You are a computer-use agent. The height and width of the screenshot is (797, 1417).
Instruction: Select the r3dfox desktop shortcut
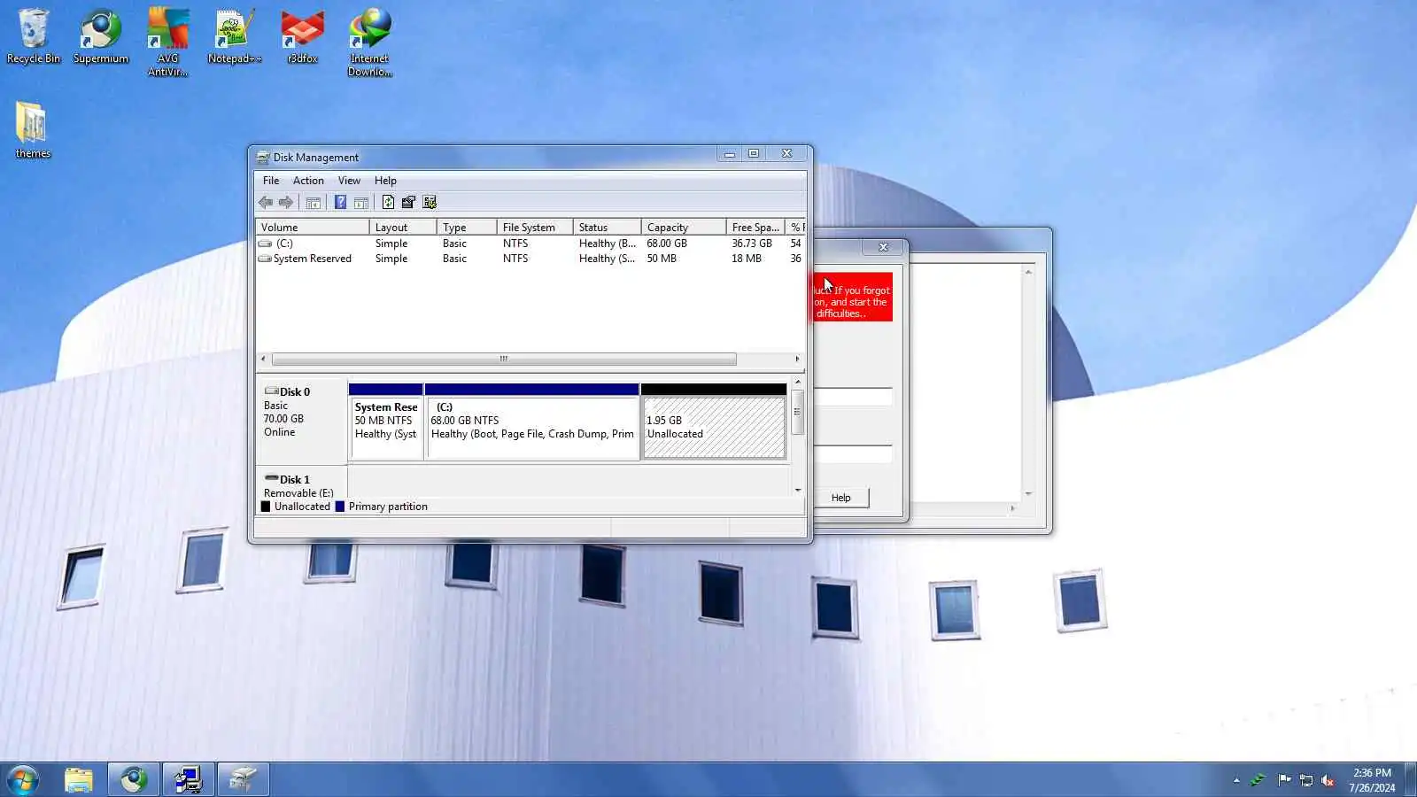(302, 36)
